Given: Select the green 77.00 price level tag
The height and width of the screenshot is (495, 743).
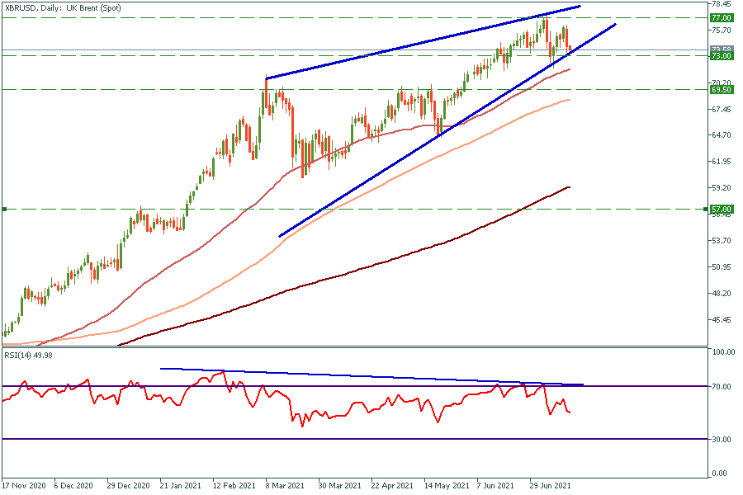Looking at the screenshot, I should [x=722, y=17].
